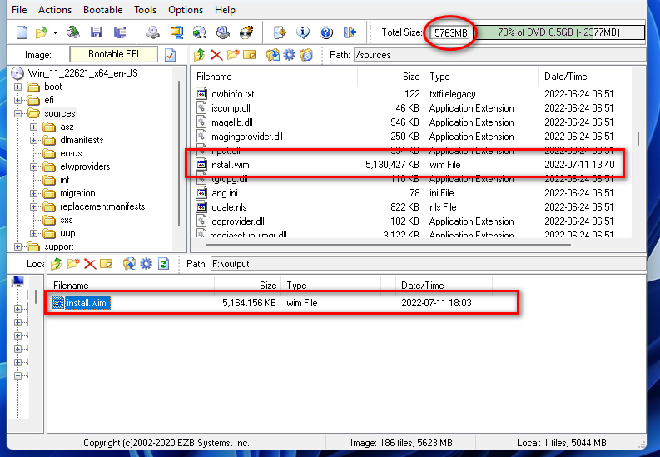Delete selected file in local pane
Image resolution: width=660 pixels, height=457 pixels.
pyautogui.click(x=90, y=264)
